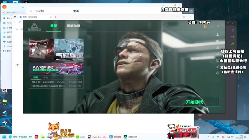Toggle the sidebar collapse icon beside 云文档 title
Image resolution: width=249 pixels, height=140 pixels.
(x=31, y=11)
